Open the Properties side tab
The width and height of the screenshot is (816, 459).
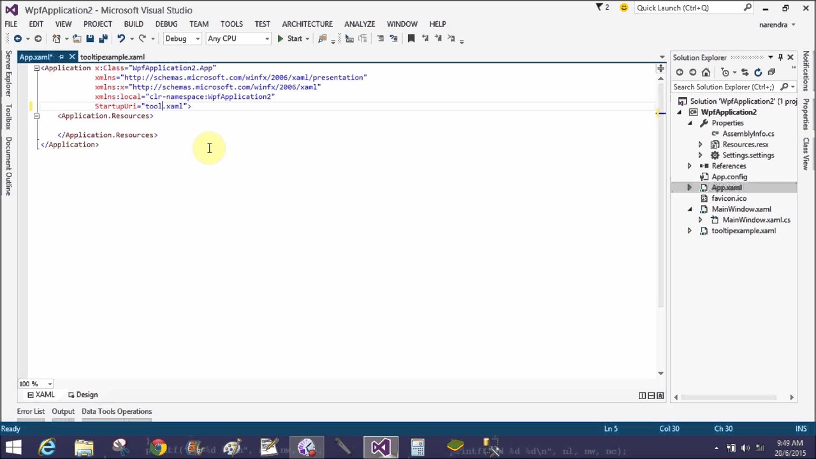coord(806,115)
